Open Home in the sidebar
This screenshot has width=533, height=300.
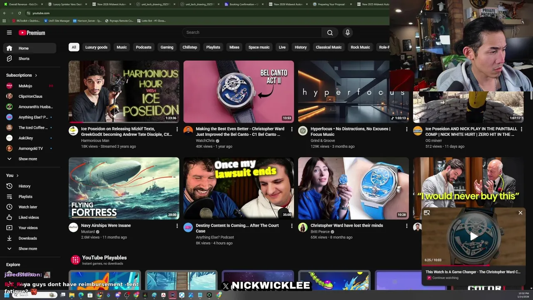[29, 48]
